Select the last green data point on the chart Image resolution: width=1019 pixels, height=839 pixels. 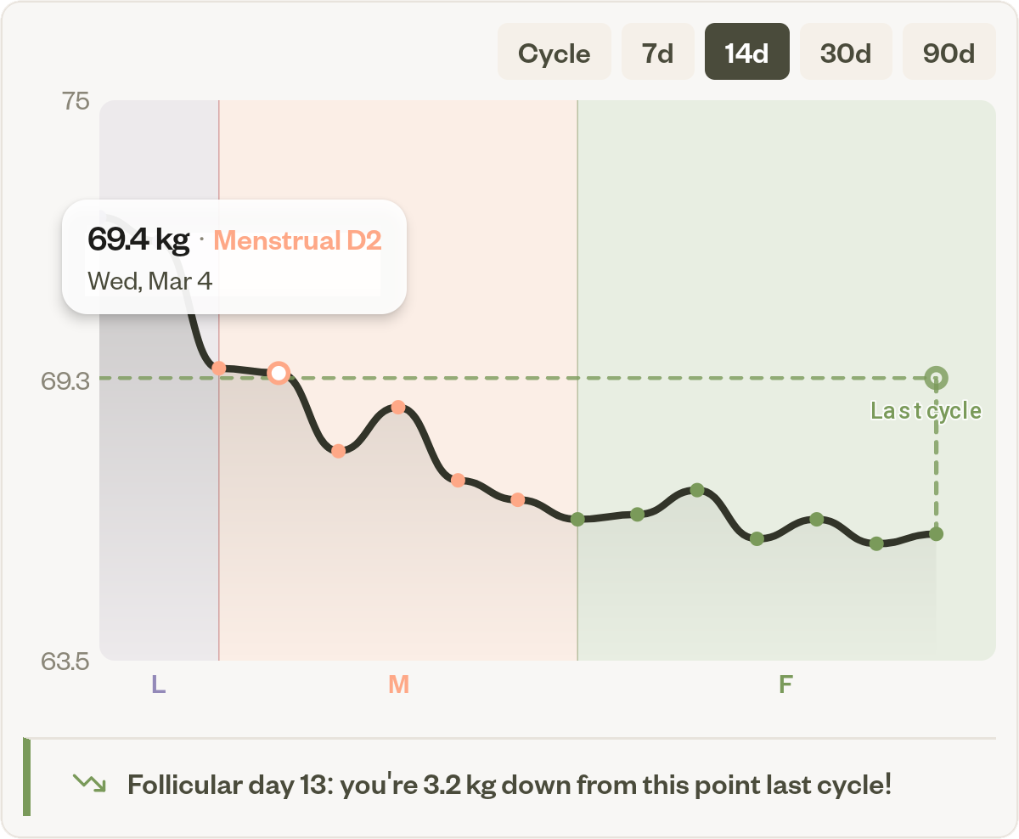pyautogui.click(x=935, y=532)
